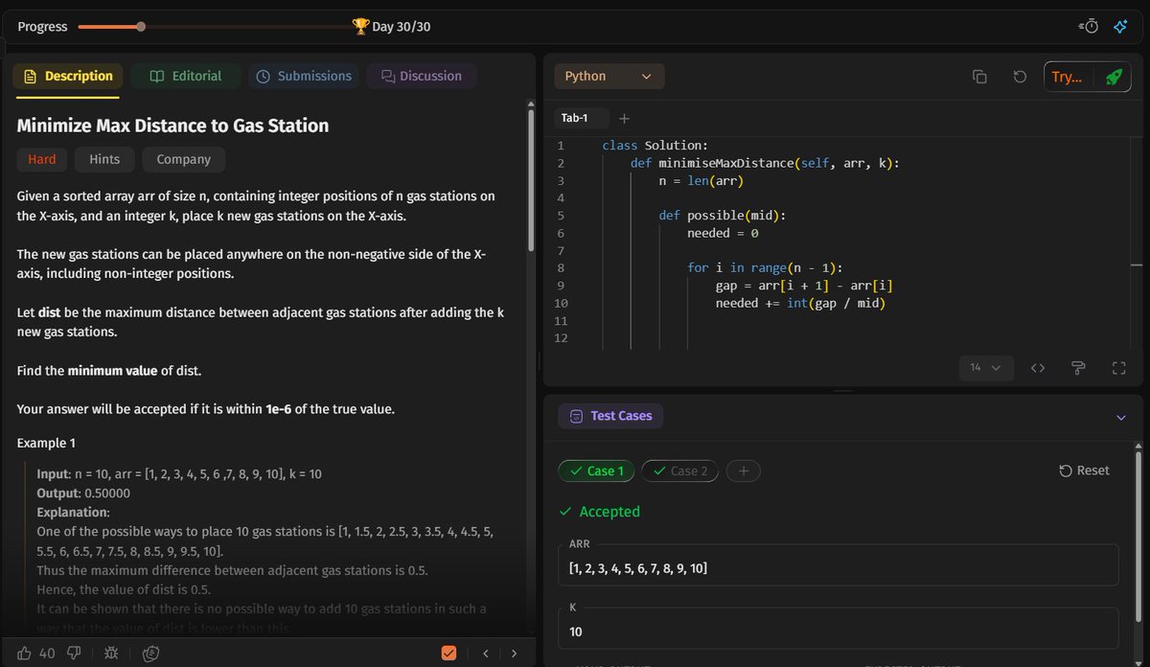Click the Hard difficulty tag
Screen dimensions: 1150x667
42,160
